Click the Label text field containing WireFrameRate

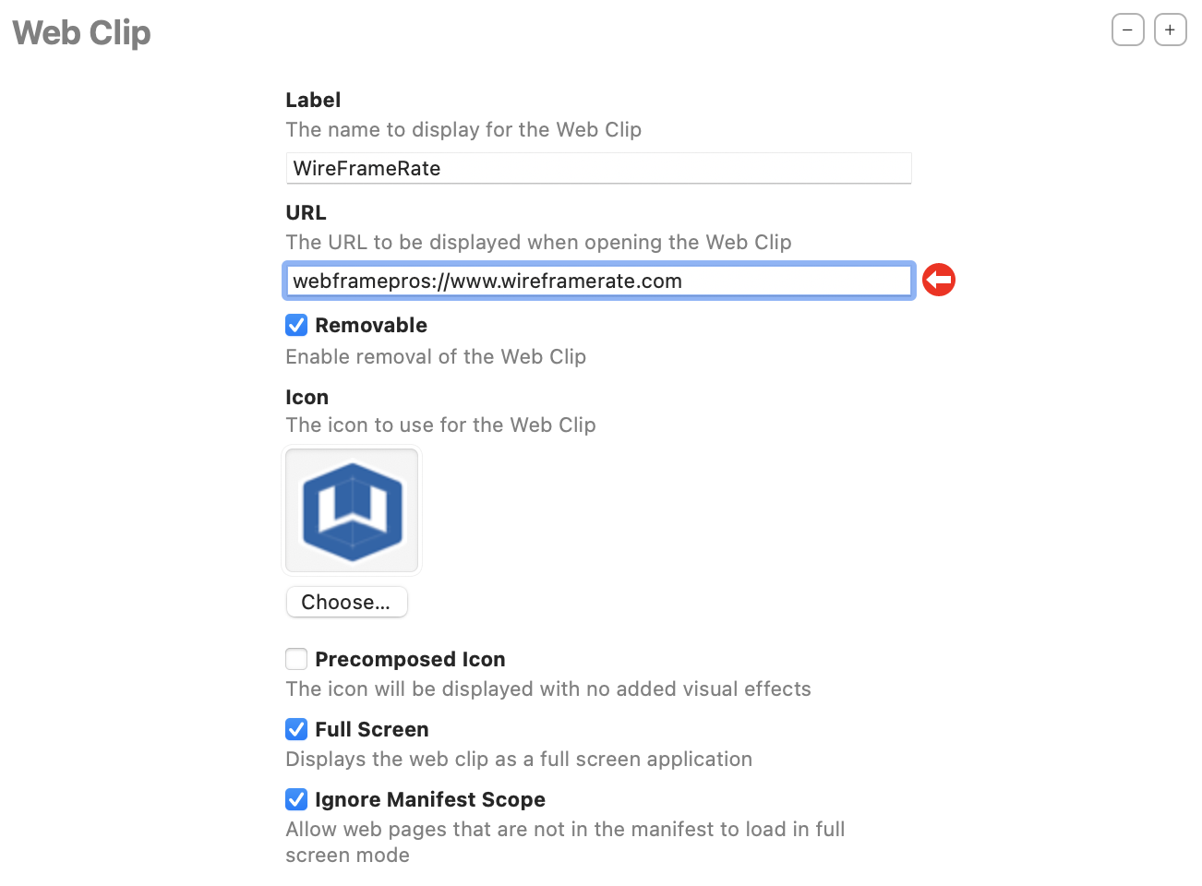click(x=598, y=168)
